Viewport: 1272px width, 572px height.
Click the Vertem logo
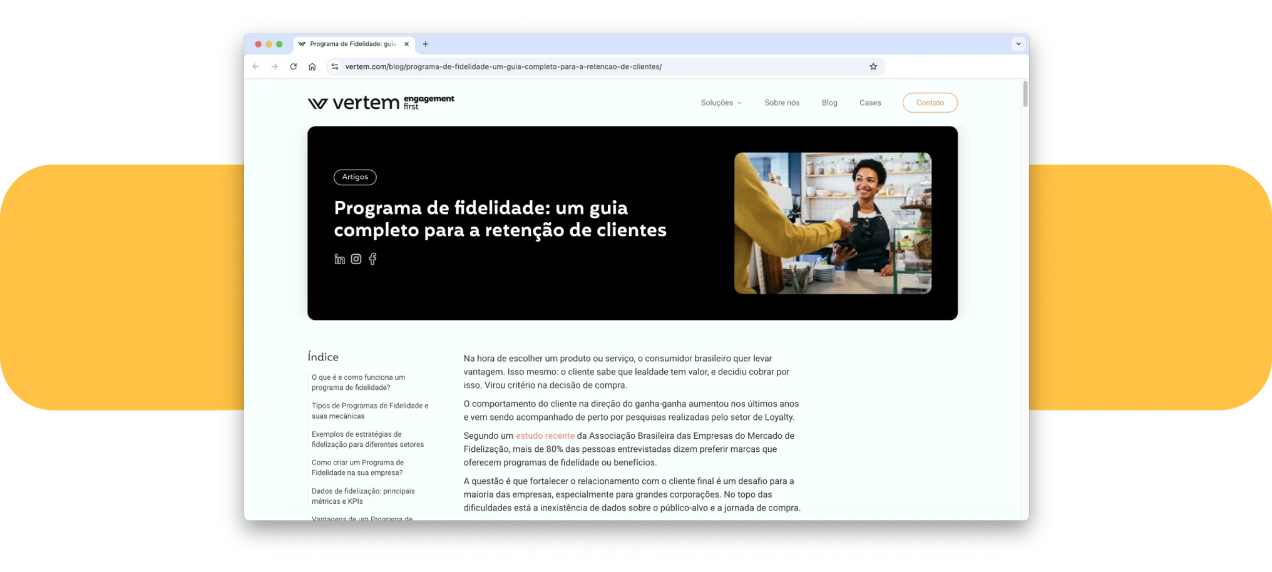click(381, 103)
